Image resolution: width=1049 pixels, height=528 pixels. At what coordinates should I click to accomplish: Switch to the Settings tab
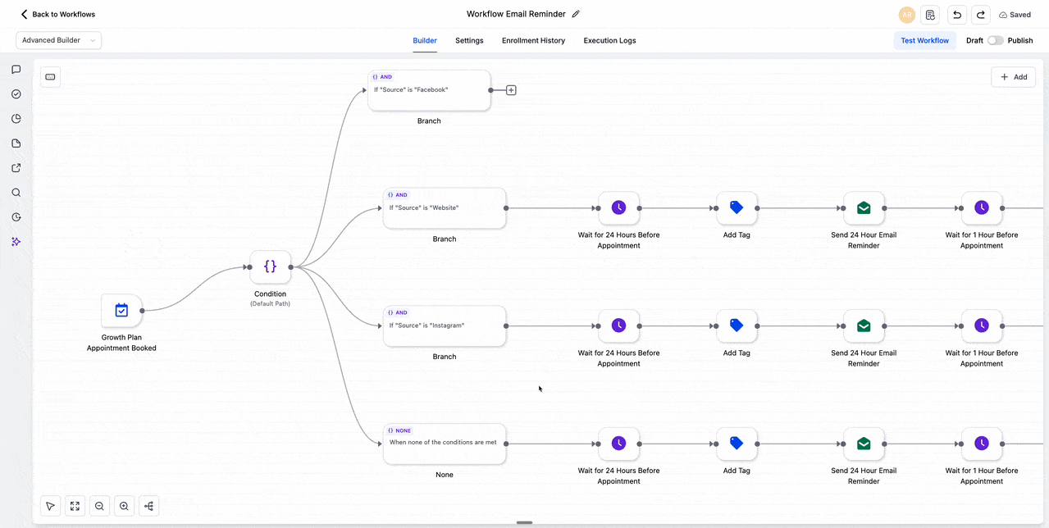[469, 40]
